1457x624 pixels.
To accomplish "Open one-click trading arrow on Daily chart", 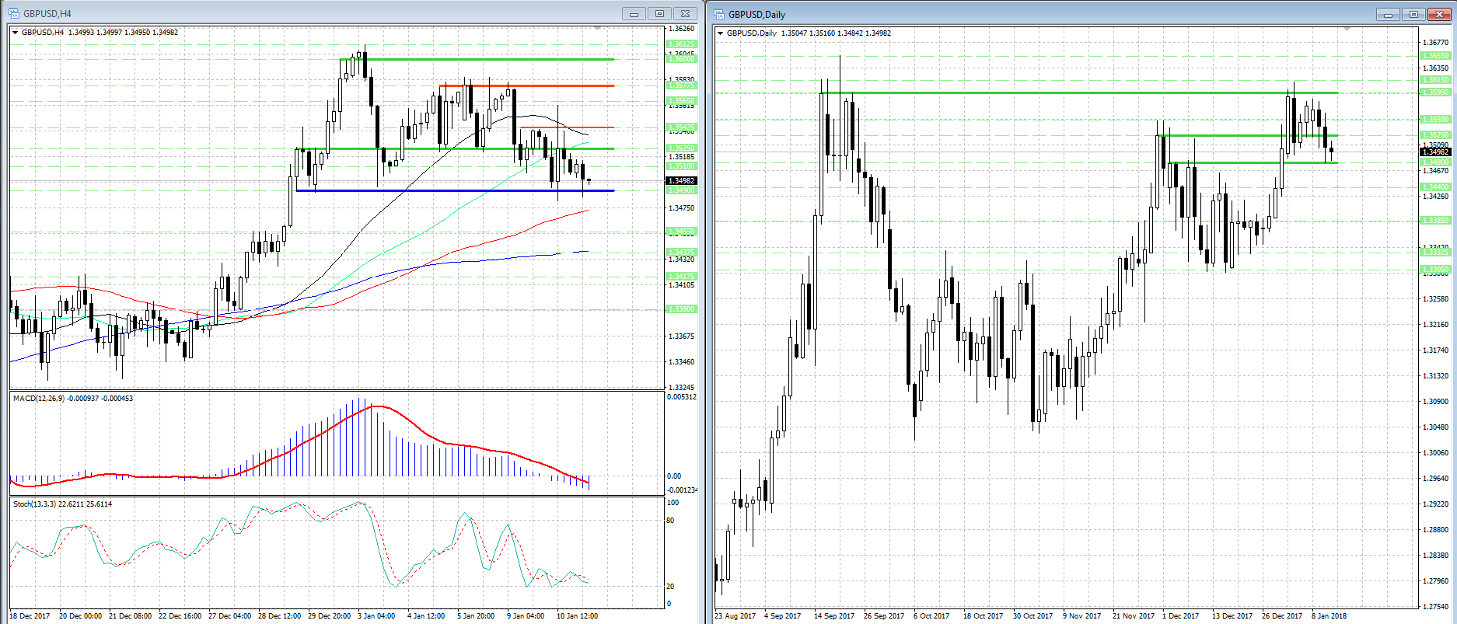I will pyautogui.click(x=720, y=33).
